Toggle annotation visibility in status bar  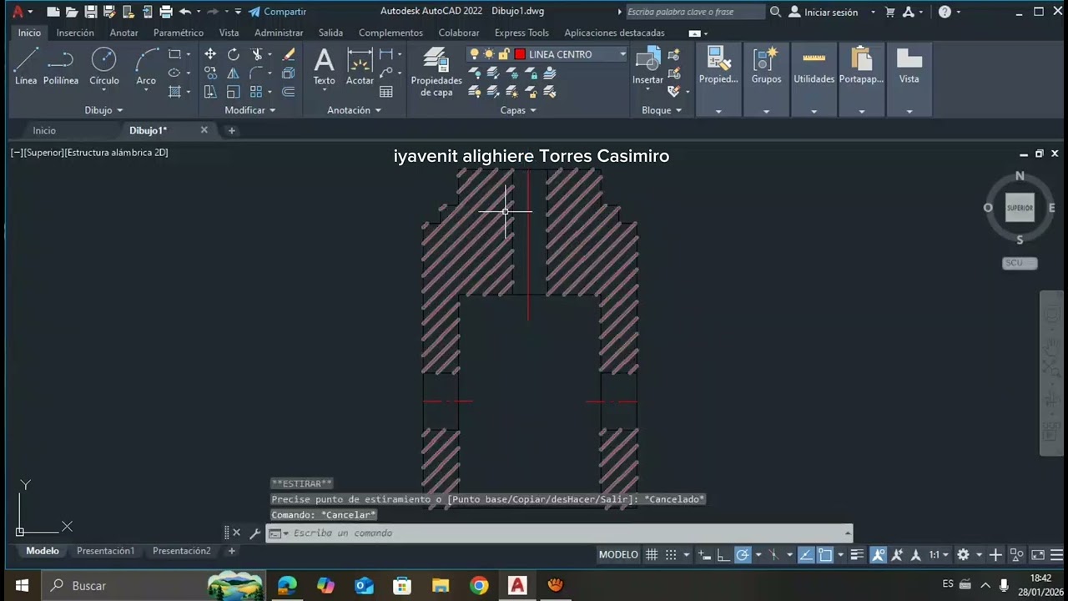coord(878,555)
